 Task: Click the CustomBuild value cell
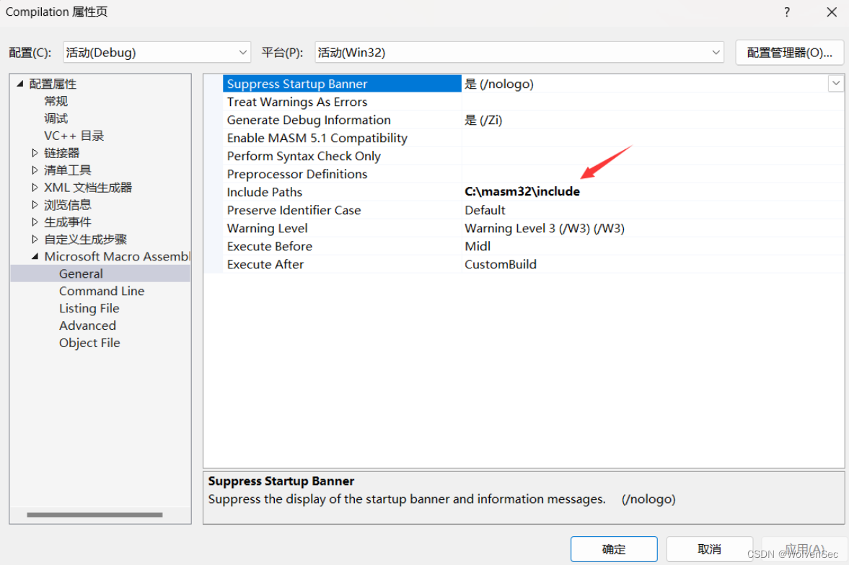coord(653,264)
